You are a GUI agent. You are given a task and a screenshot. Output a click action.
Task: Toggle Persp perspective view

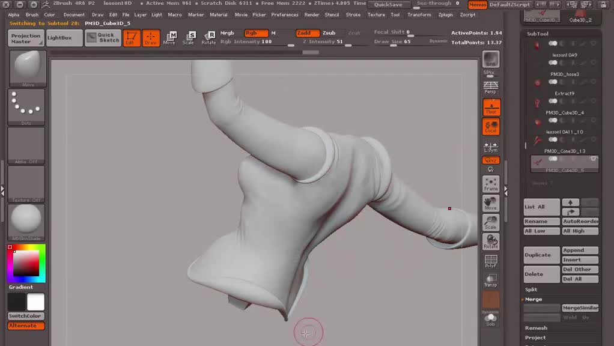[x=491, y=88]
